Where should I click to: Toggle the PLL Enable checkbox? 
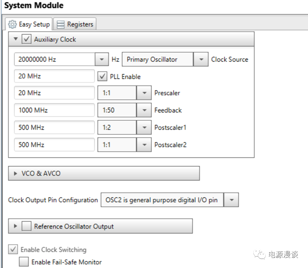(102, 76)
